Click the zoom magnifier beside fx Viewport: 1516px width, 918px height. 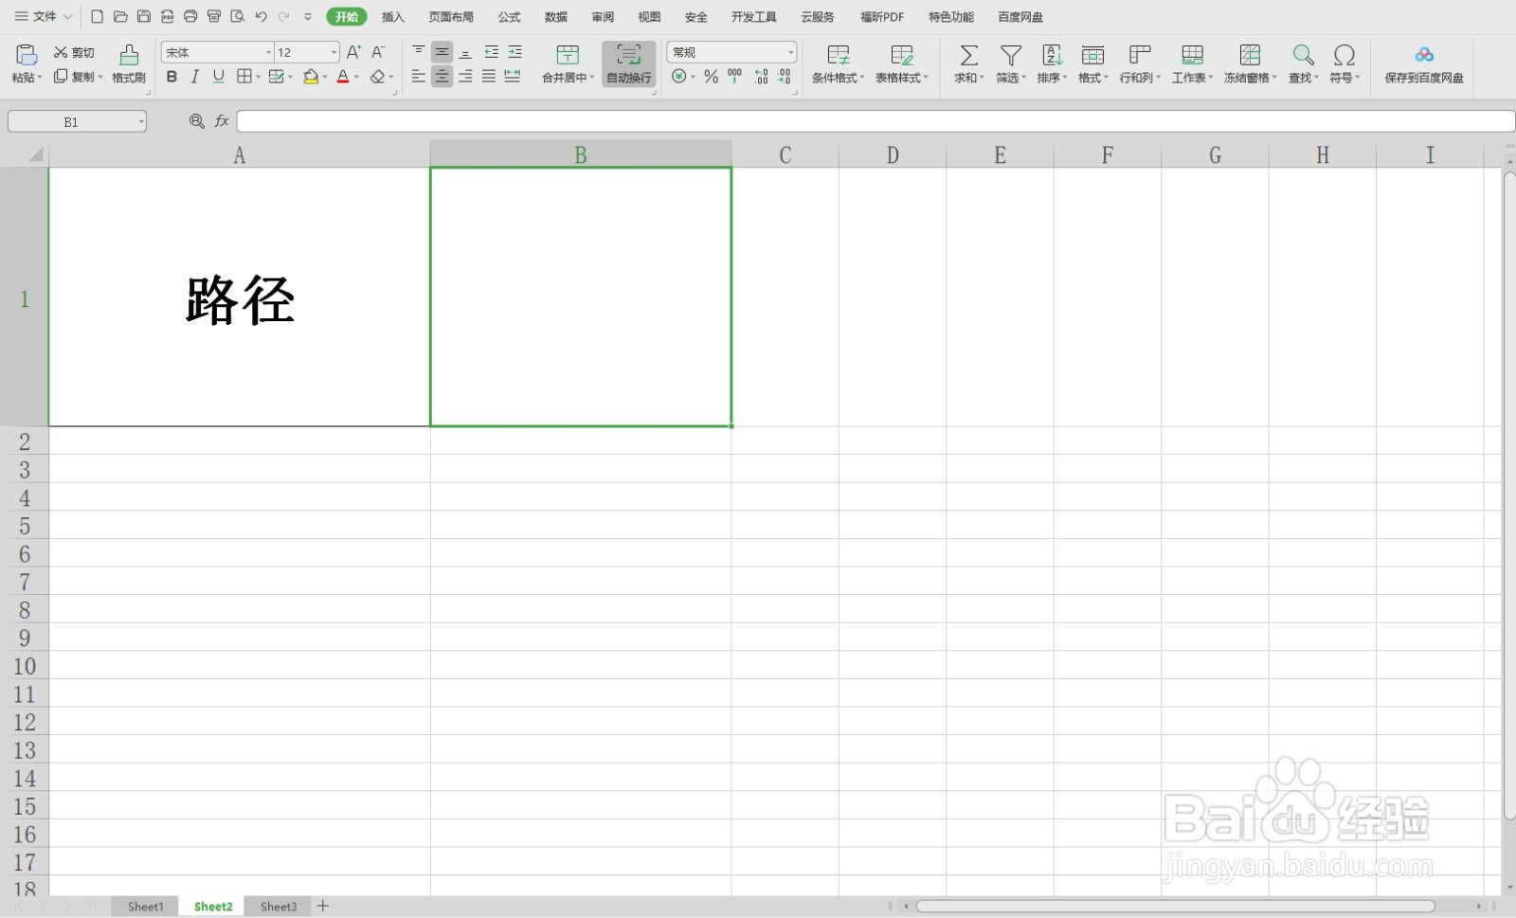[197, 121]
